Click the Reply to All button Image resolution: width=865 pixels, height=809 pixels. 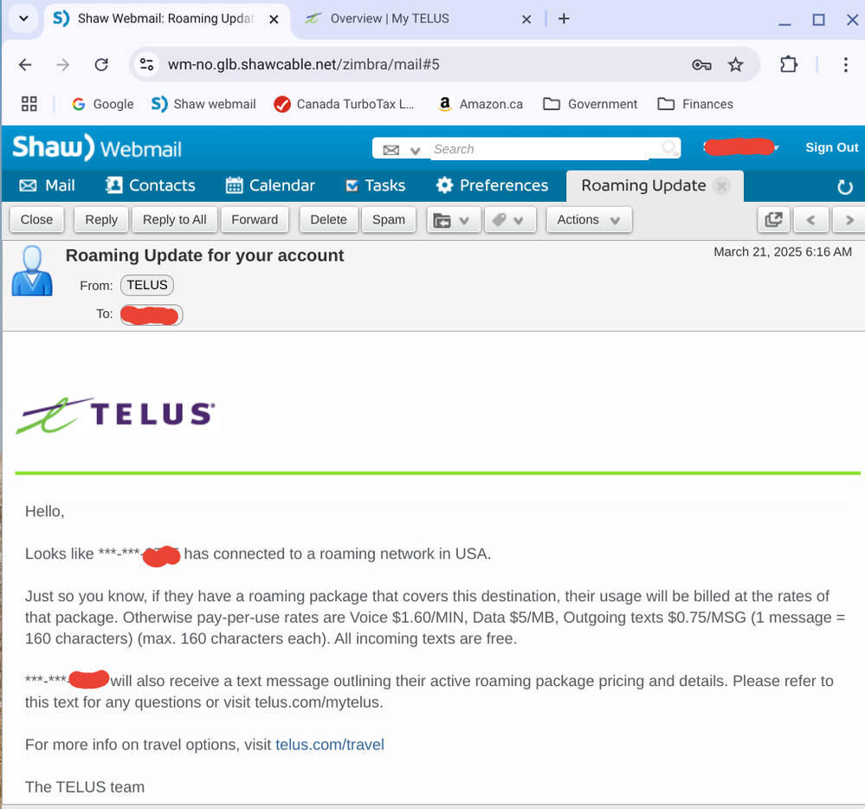coord(174,220)
